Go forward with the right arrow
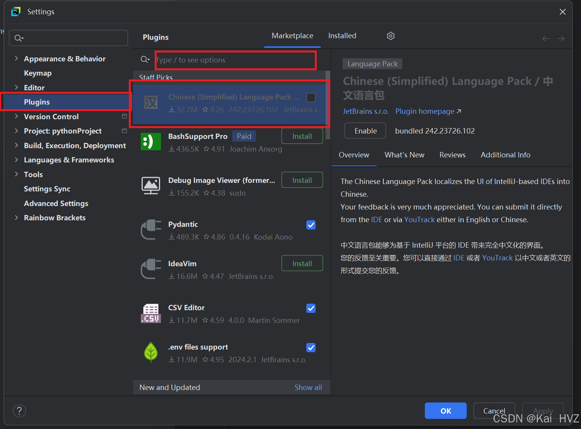Viewport: 581px width, 429px height. pos(561,39)
